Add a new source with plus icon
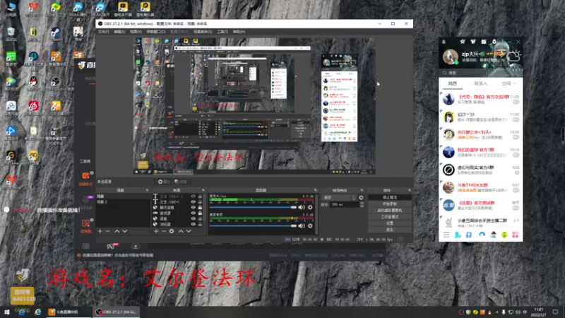Image resolution: width=565 pixels, height=318 pixels. (156, 231)
